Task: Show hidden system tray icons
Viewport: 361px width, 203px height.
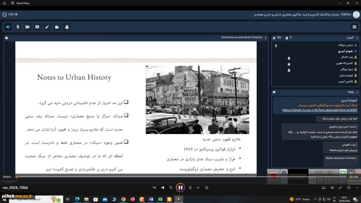Action: click(315, 199)
